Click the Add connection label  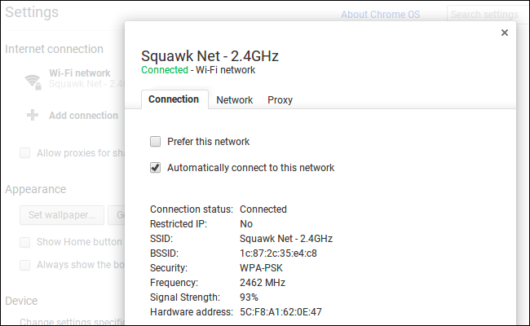tap(83, 116)
